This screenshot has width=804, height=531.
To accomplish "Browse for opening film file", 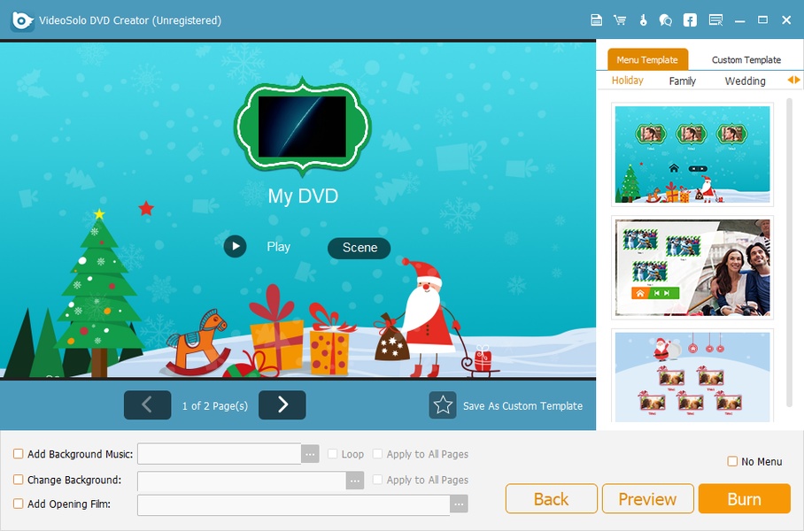I will [459, 504].
